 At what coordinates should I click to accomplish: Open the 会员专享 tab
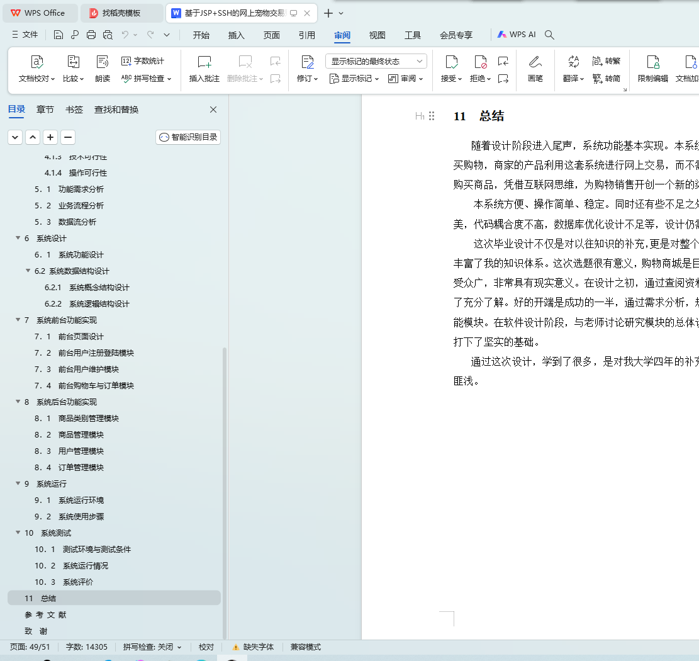point(456,35)
